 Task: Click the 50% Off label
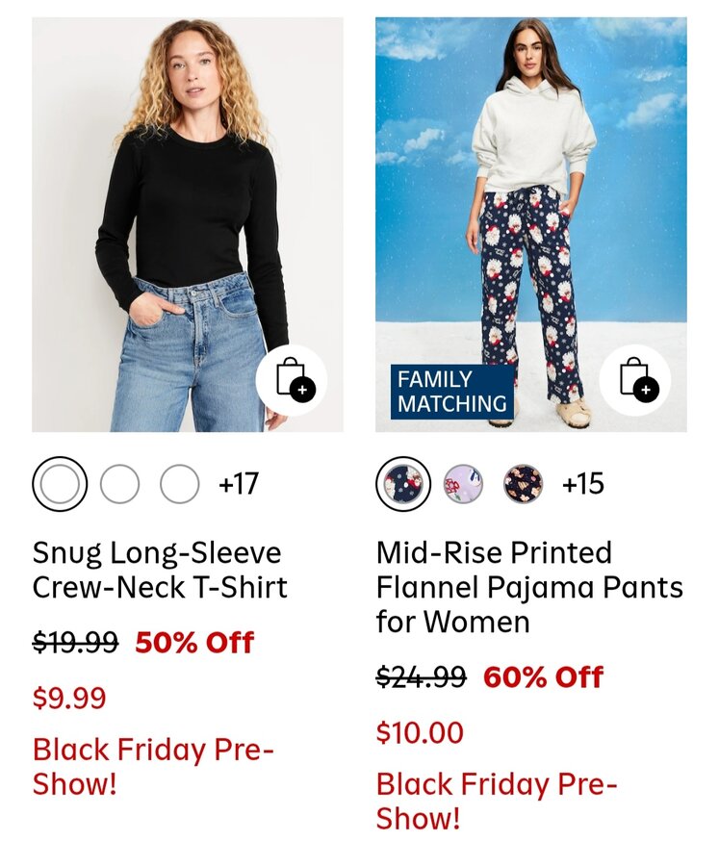[x=194, y=643]
